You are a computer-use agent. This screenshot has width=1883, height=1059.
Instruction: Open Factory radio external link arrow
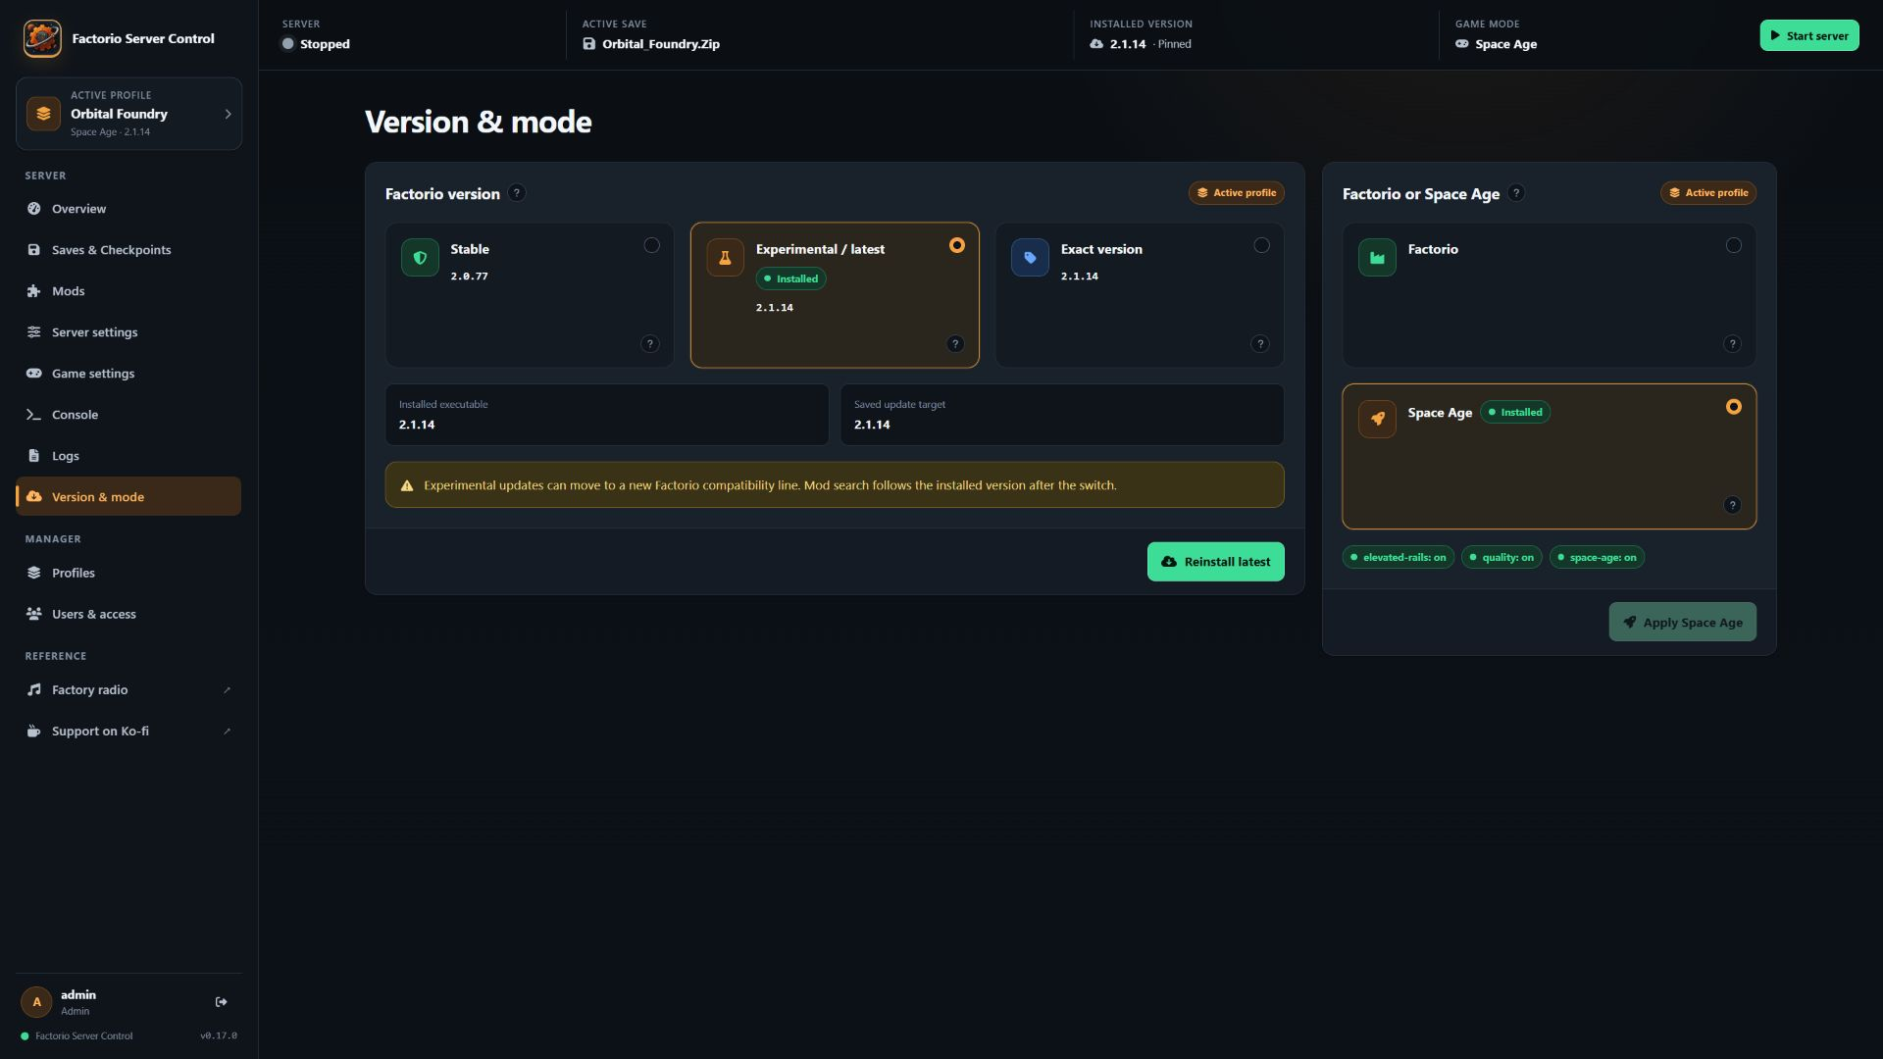228,690
